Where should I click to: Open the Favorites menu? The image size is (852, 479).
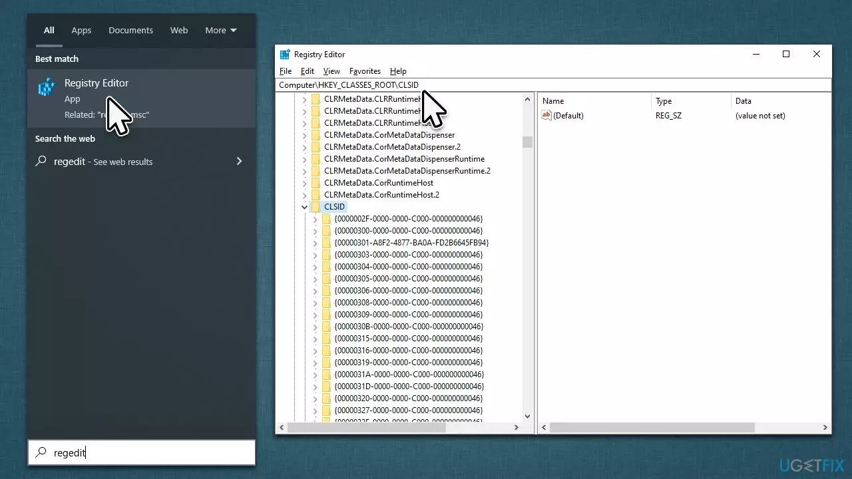(x=365, y=71)
